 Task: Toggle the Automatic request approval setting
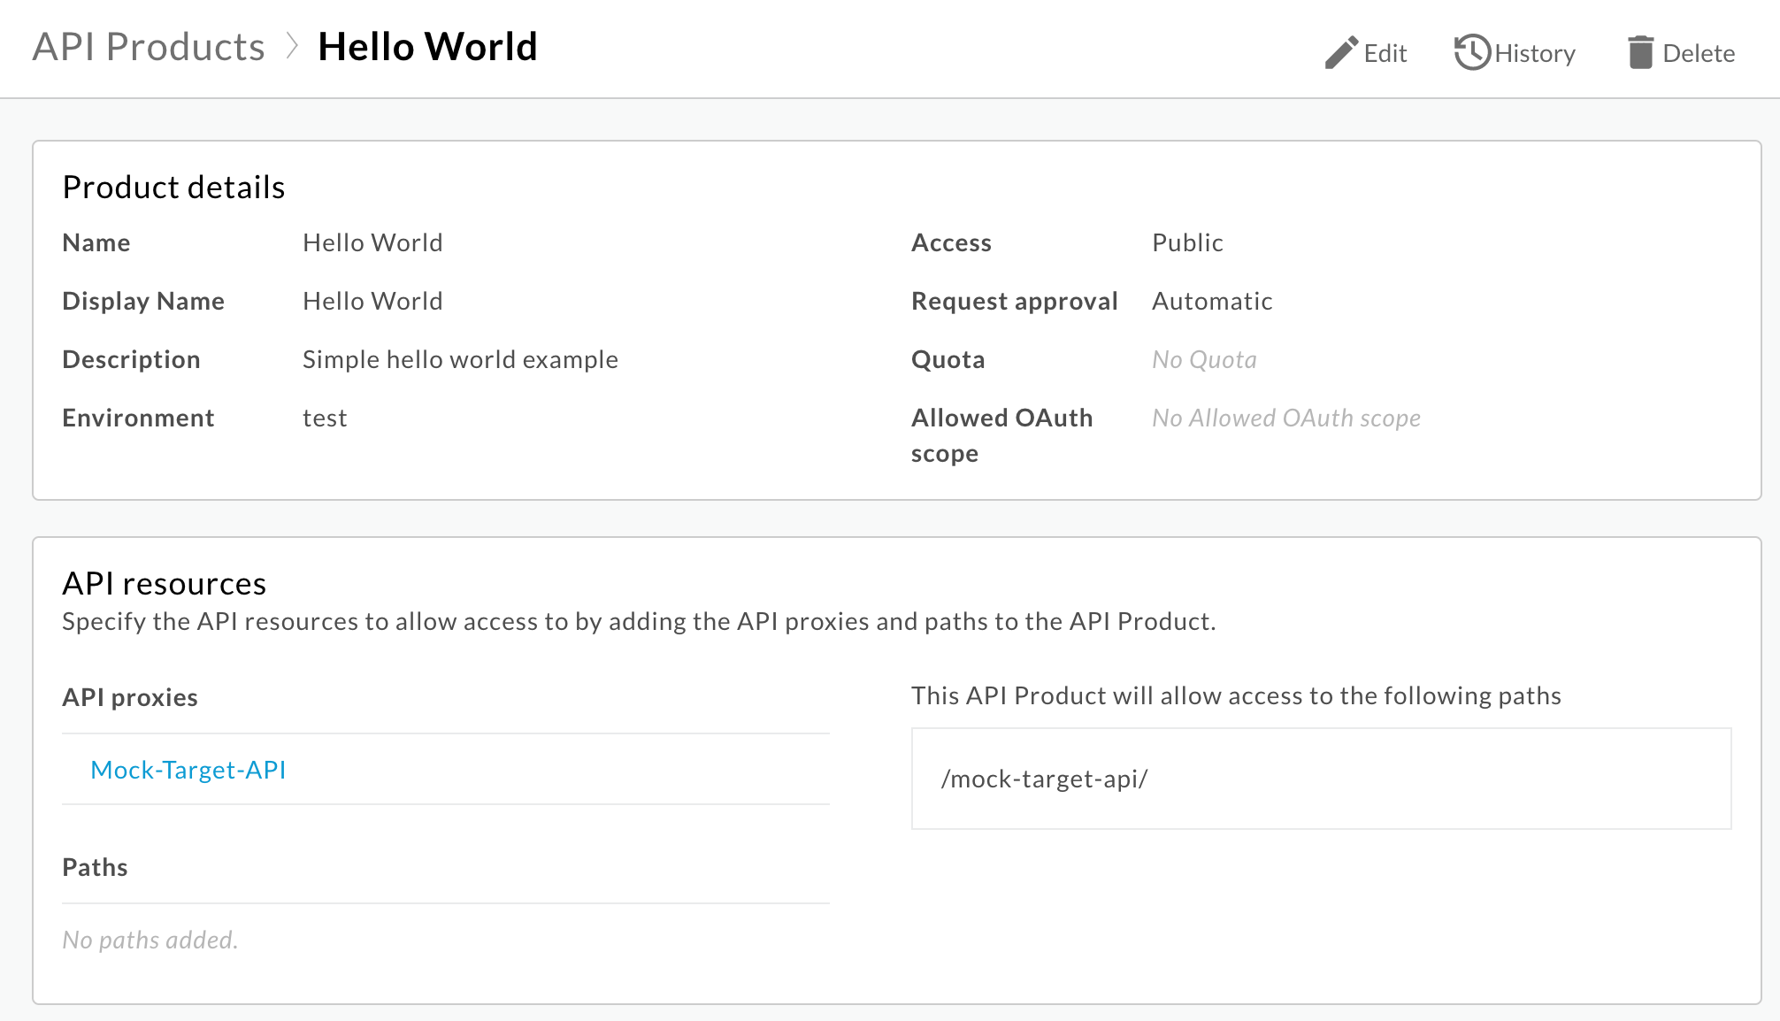(x=1211, y=301)
